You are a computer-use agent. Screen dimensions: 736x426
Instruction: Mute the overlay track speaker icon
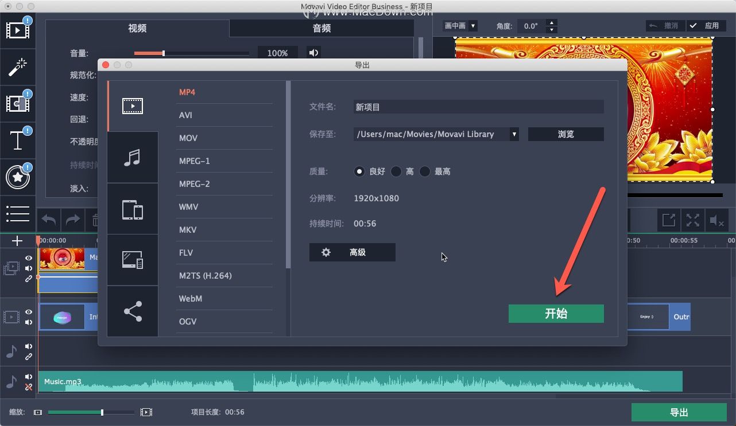click(29, 268)
